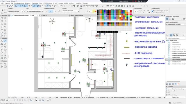This screenshot has width=186, height=104.
Task: Select the Dimension tool icon
Action: tap(2, 41)
